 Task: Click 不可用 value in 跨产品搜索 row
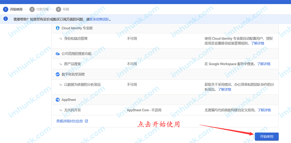point(132,64)
